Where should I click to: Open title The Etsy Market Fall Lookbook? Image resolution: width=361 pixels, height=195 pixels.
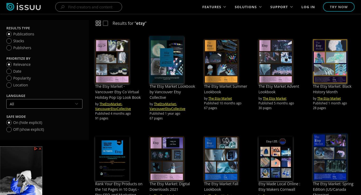tap(221, 187)
